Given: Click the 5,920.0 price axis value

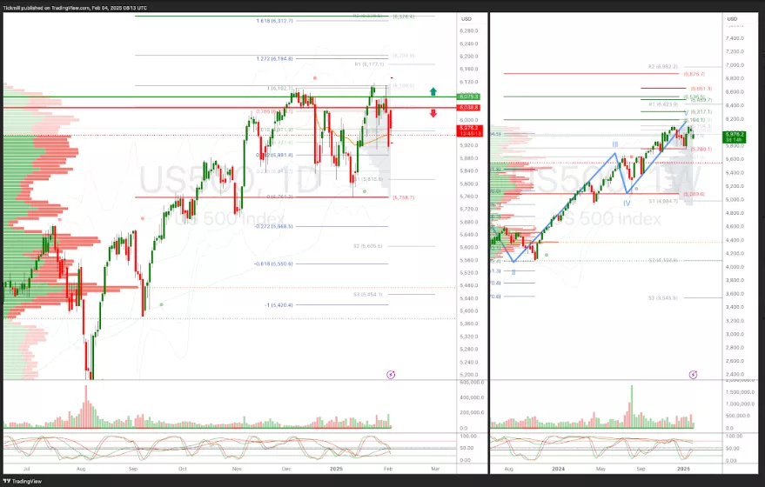Looking at the screenshot, I should point(469,145).
